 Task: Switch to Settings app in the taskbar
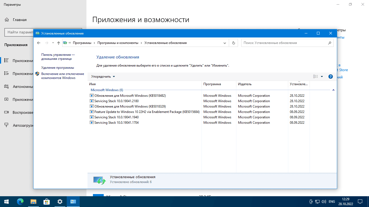(60, 202)
